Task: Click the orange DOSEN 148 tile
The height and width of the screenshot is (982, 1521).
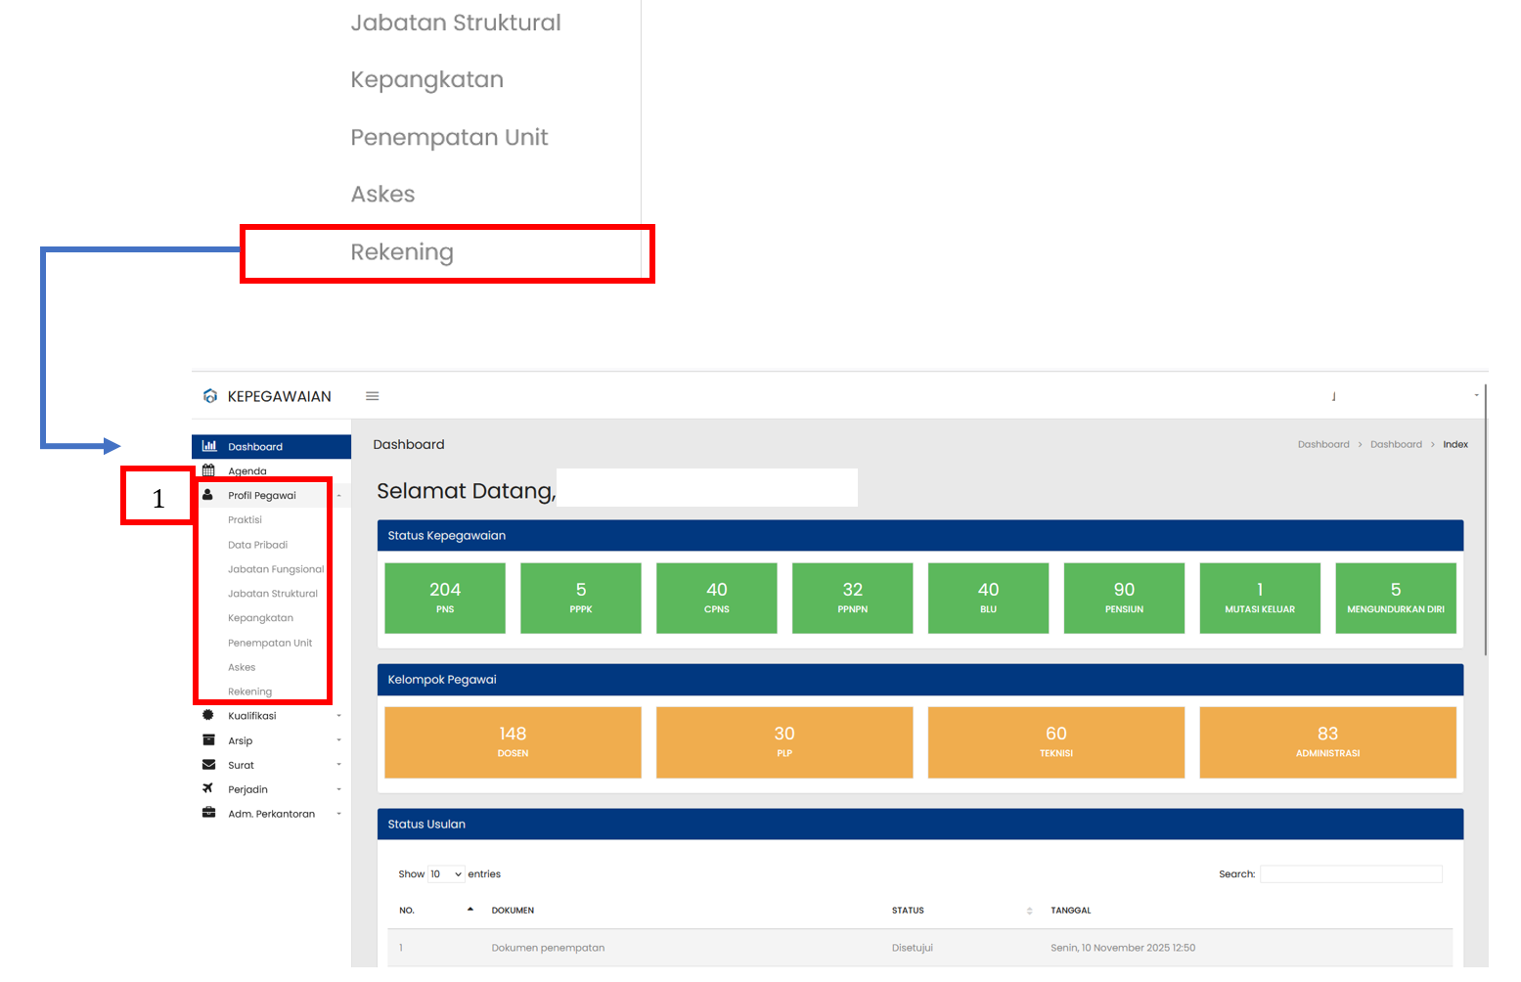Action: pos(513,742)
